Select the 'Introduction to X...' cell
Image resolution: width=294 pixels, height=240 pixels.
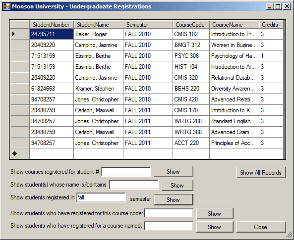click(x=234, y=110)
